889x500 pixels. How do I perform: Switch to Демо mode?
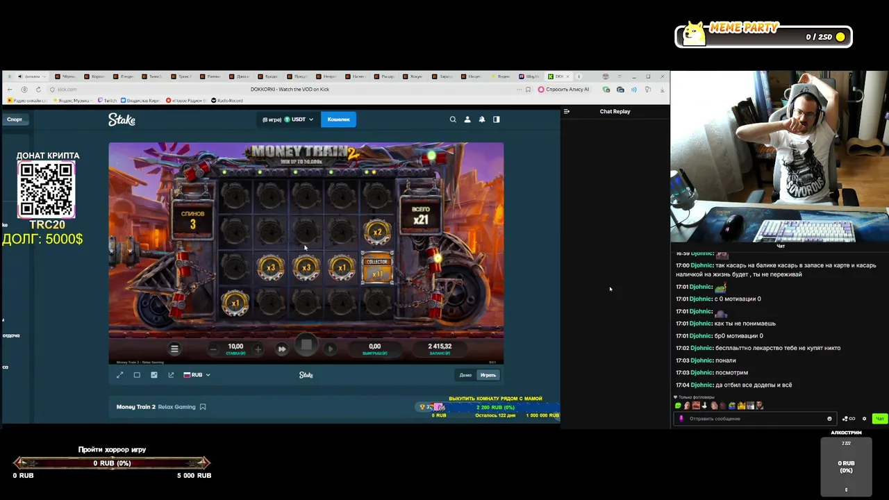pos(465,375)
